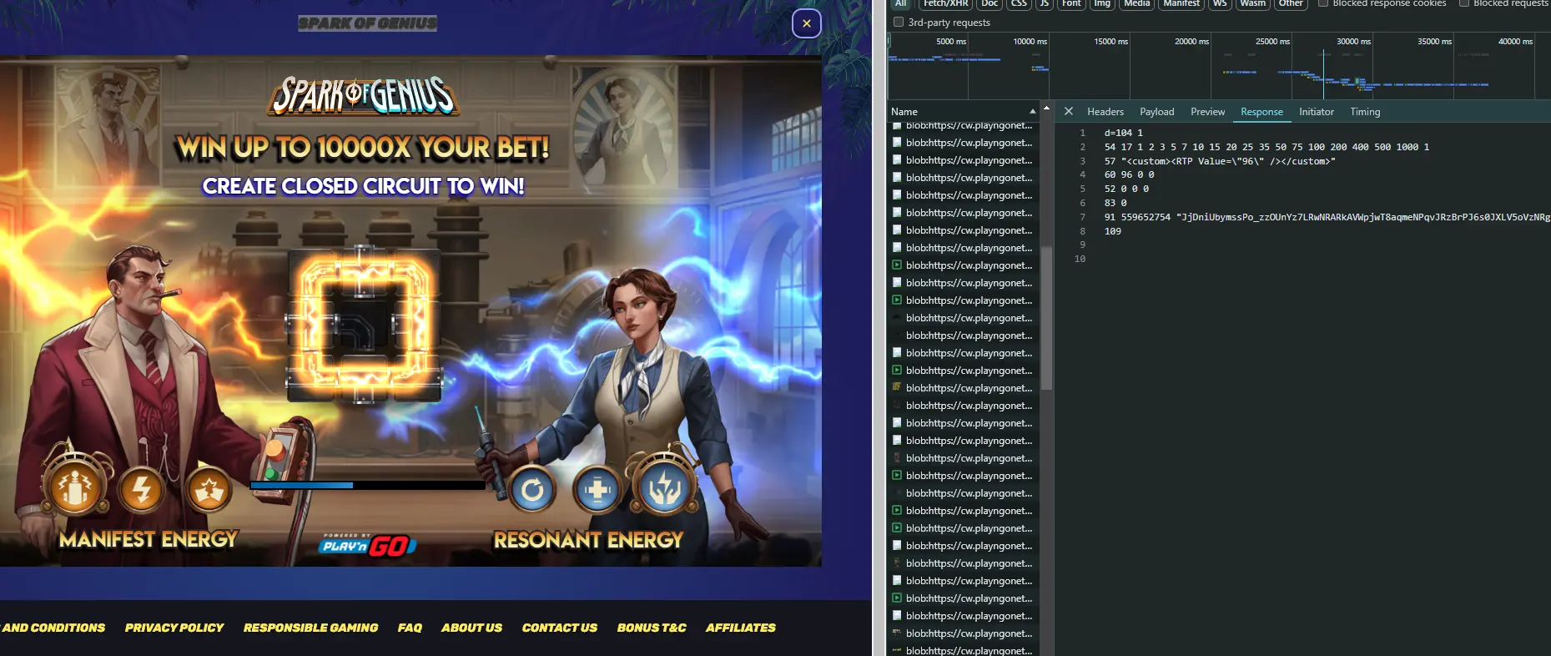1551x656 pixels.
Task: Filter requests by CSS type
Action: point(1019,3)
